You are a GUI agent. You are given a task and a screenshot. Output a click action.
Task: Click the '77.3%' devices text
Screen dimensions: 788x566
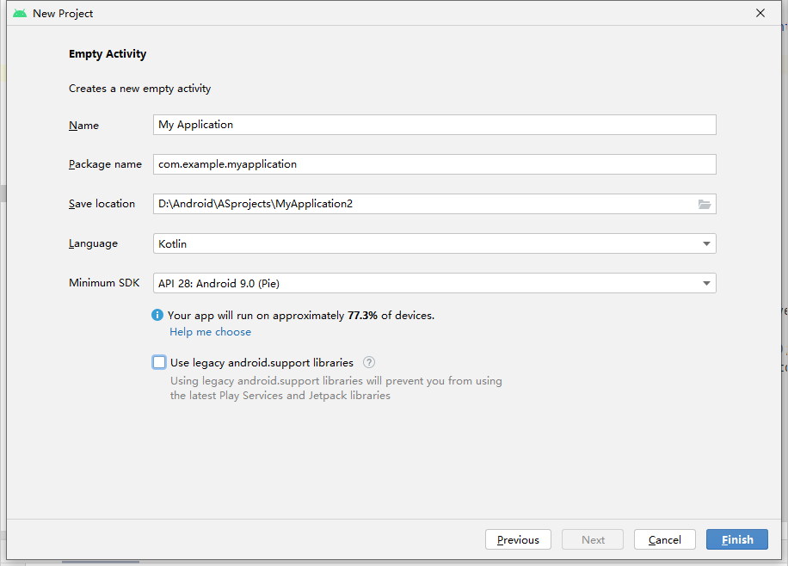point(362,315)
